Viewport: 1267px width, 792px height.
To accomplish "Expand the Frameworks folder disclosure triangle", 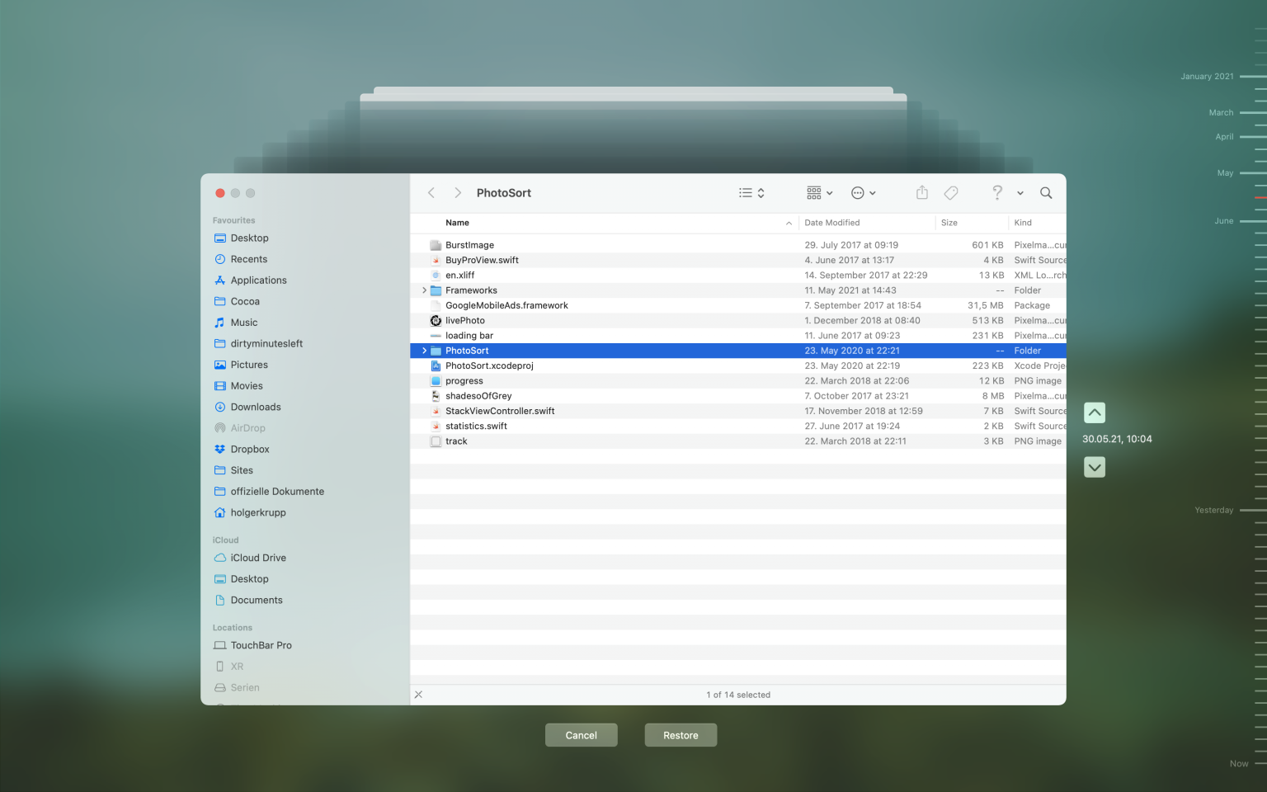I will click(x=424, y=290).
